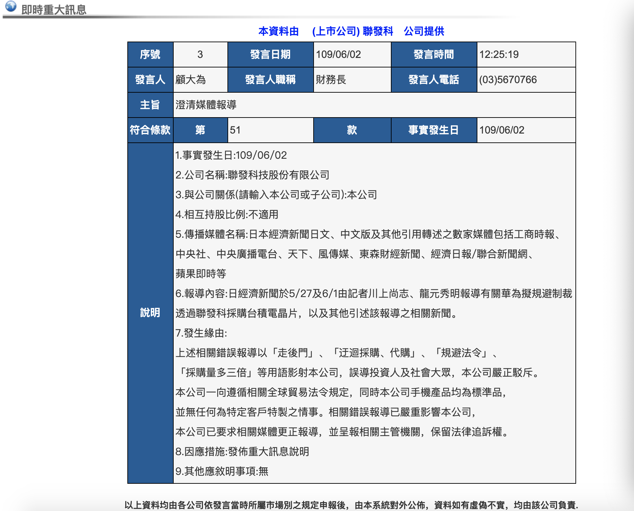Viewport: 634px width, 511px height.
Task: Click the 符合條款 header cell
Action: pyautogui.click(x=150, y=130)
